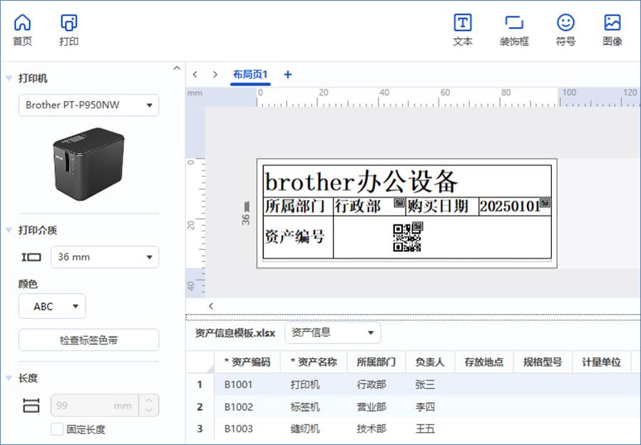Collapse the Printer (打印机) section
641x445 pixels.
pyautogui.click(x=9, y=78)
